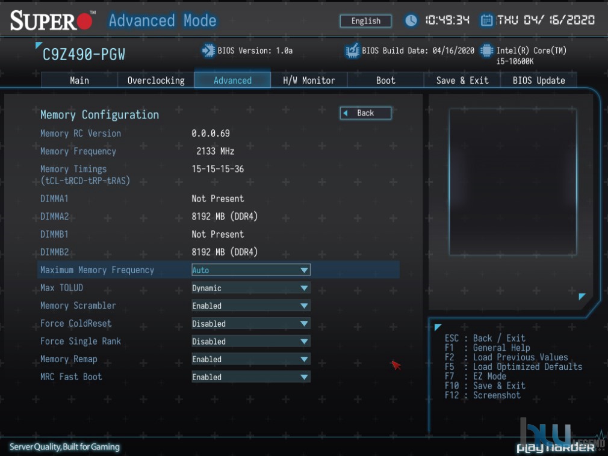This screenshot has width=608, height=456.
Task: Open the Save & Exit tab
Action: 462,81
